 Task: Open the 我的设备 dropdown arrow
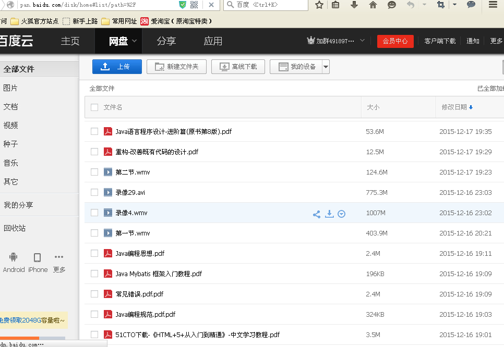point(326,67)
